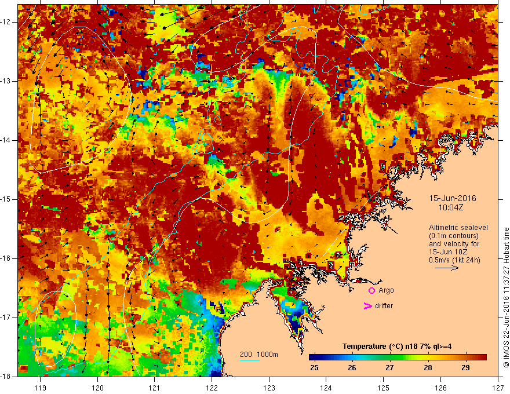Click the 119 longitude axis label

[x=41, y=388]
